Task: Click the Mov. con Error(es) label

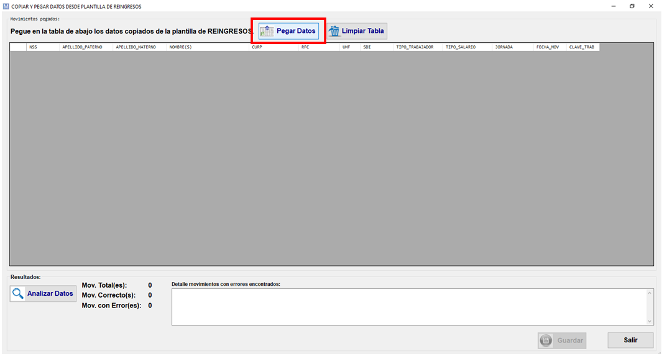Action: tap(111, 306)
